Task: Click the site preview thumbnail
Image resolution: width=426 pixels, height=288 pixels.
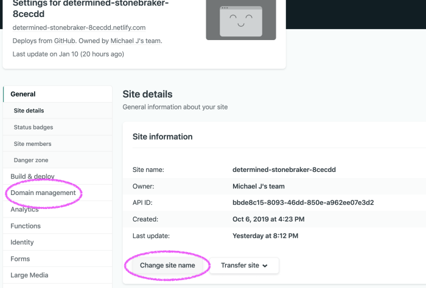Action: [x=241, y=20]
